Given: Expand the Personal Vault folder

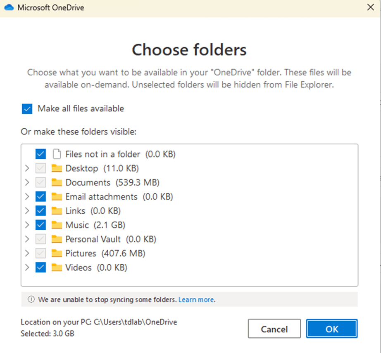Looking at the screenshot, I should pyautogui.click(x=27, y=239).
